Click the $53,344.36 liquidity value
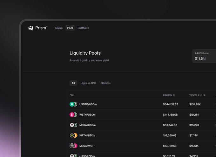 [x=170, y=125]
